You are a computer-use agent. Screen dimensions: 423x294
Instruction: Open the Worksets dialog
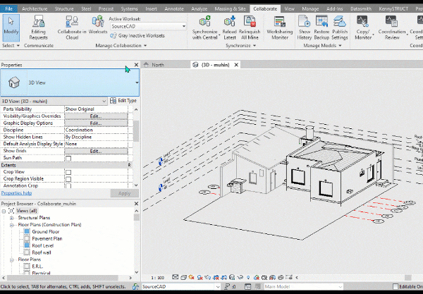pos(98,25)
